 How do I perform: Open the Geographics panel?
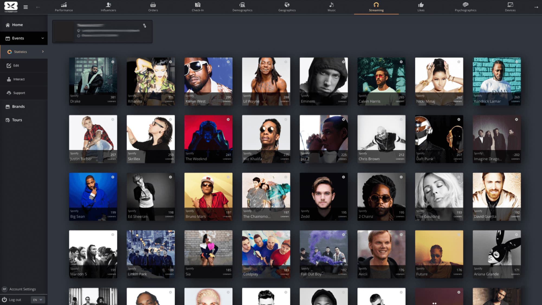[286, 6]
